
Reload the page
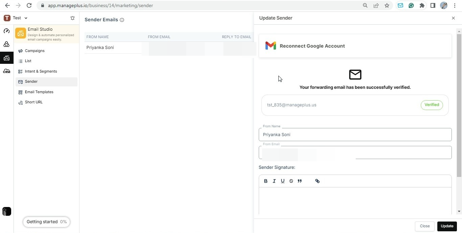click(x=29, y=5)
